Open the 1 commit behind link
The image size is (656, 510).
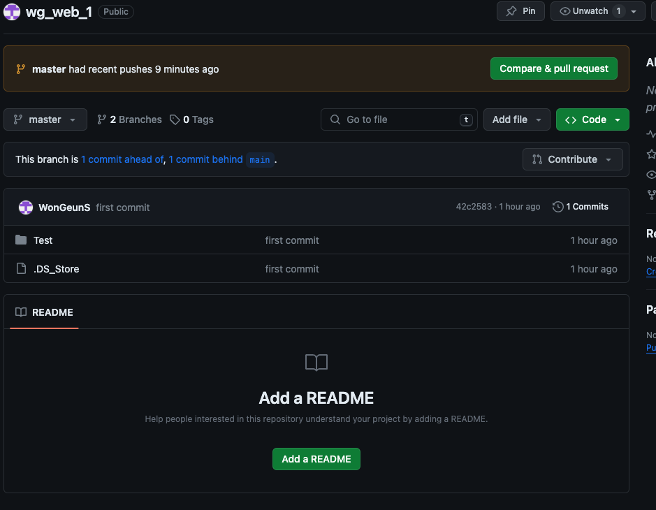click(x=205, y=159)
